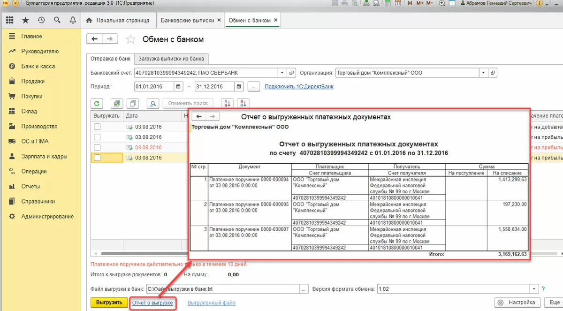Expand the Банковский счет dropdown
The width and height of the screenshot is (563, 311).
click(x=281, y=73)
